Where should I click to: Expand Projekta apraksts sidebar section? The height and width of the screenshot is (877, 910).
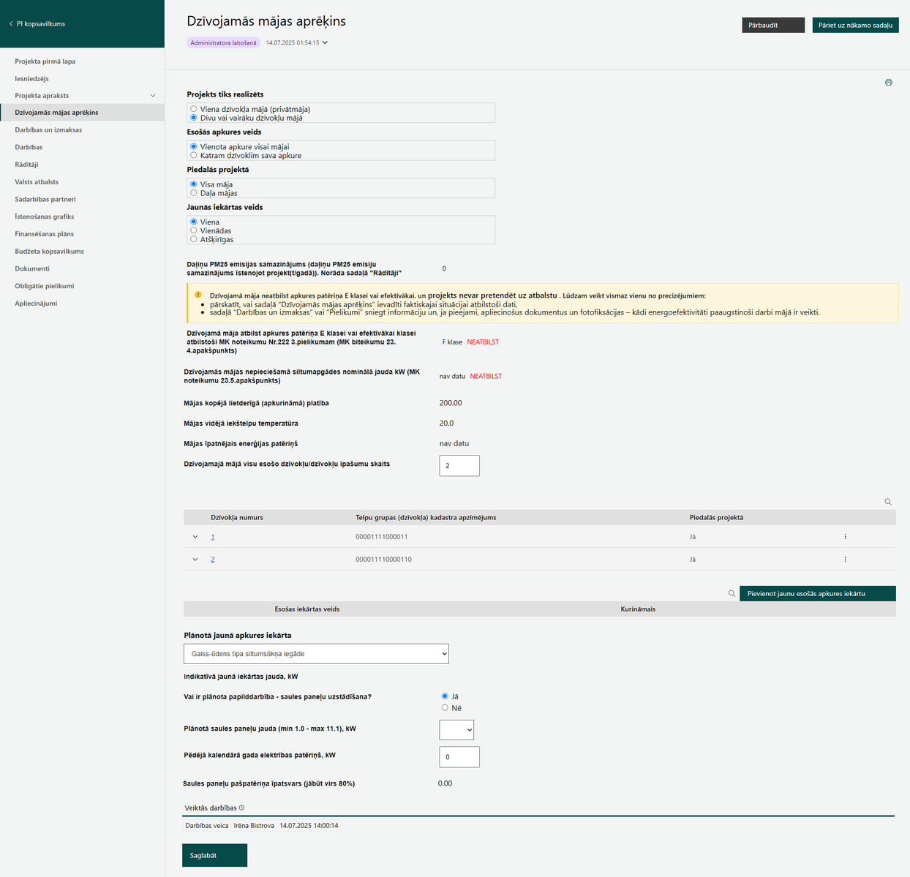click(x=153, y=96)
